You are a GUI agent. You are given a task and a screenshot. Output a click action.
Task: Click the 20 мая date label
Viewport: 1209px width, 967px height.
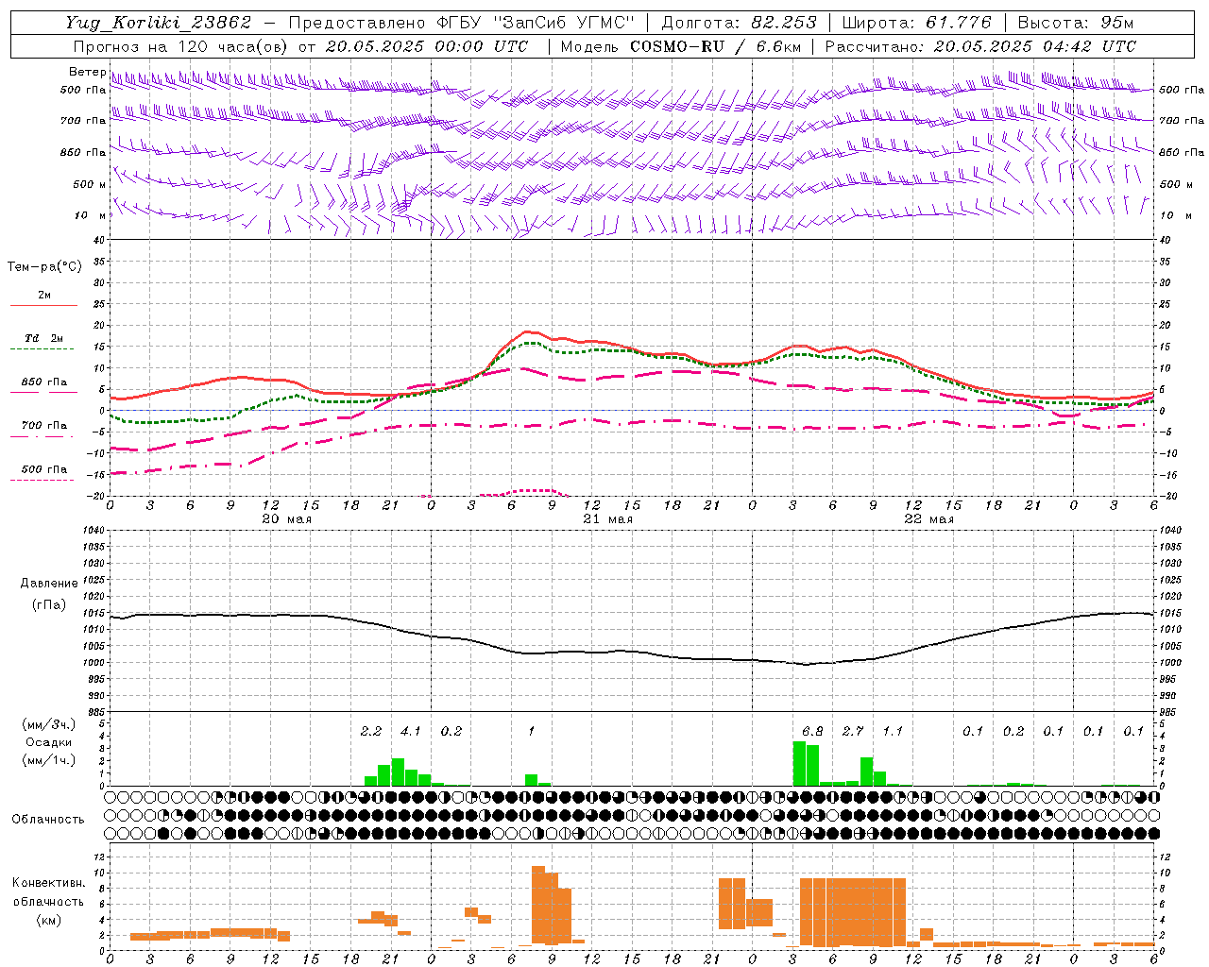point(286,518)
